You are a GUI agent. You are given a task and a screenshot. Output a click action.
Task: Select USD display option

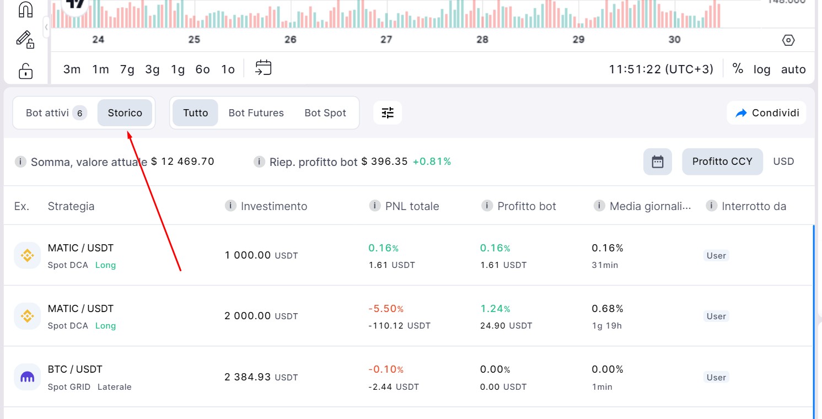(x=783, y=162)
